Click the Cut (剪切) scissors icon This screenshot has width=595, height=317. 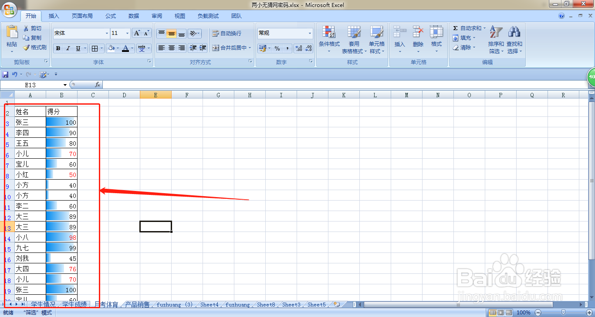click(x=26, y=28)
